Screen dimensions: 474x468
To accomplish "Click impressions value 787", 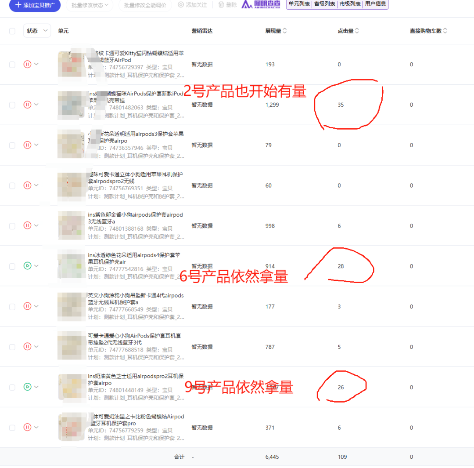I will [270, 347].
